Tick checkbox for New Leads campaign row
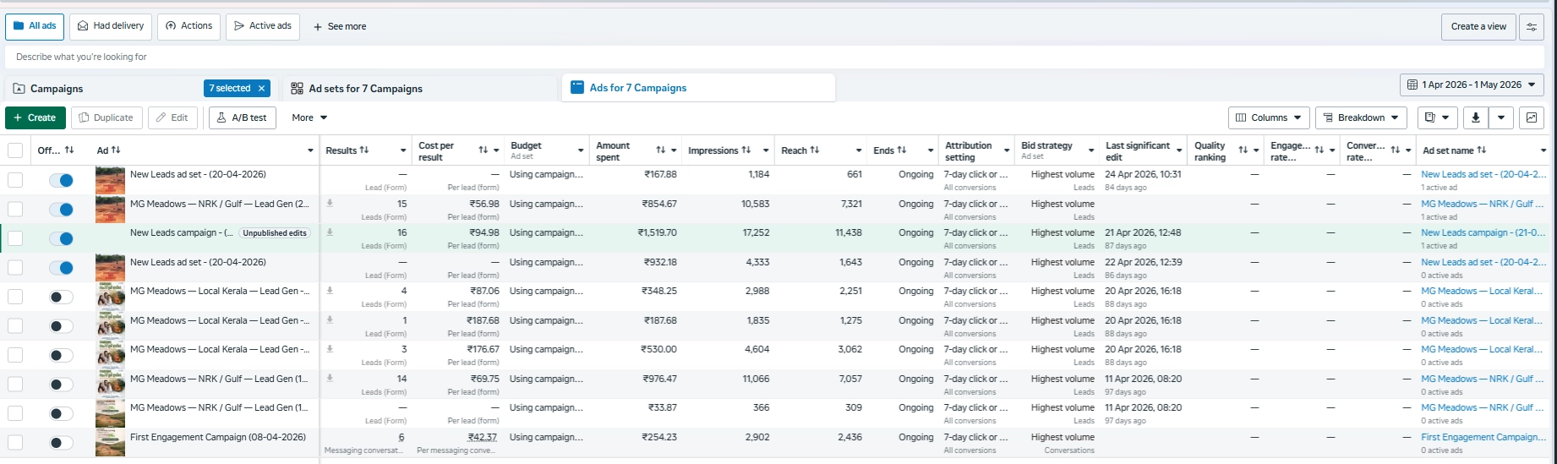Image resolution: width=1557 pixels, height=464 pixels. [15, 238]
